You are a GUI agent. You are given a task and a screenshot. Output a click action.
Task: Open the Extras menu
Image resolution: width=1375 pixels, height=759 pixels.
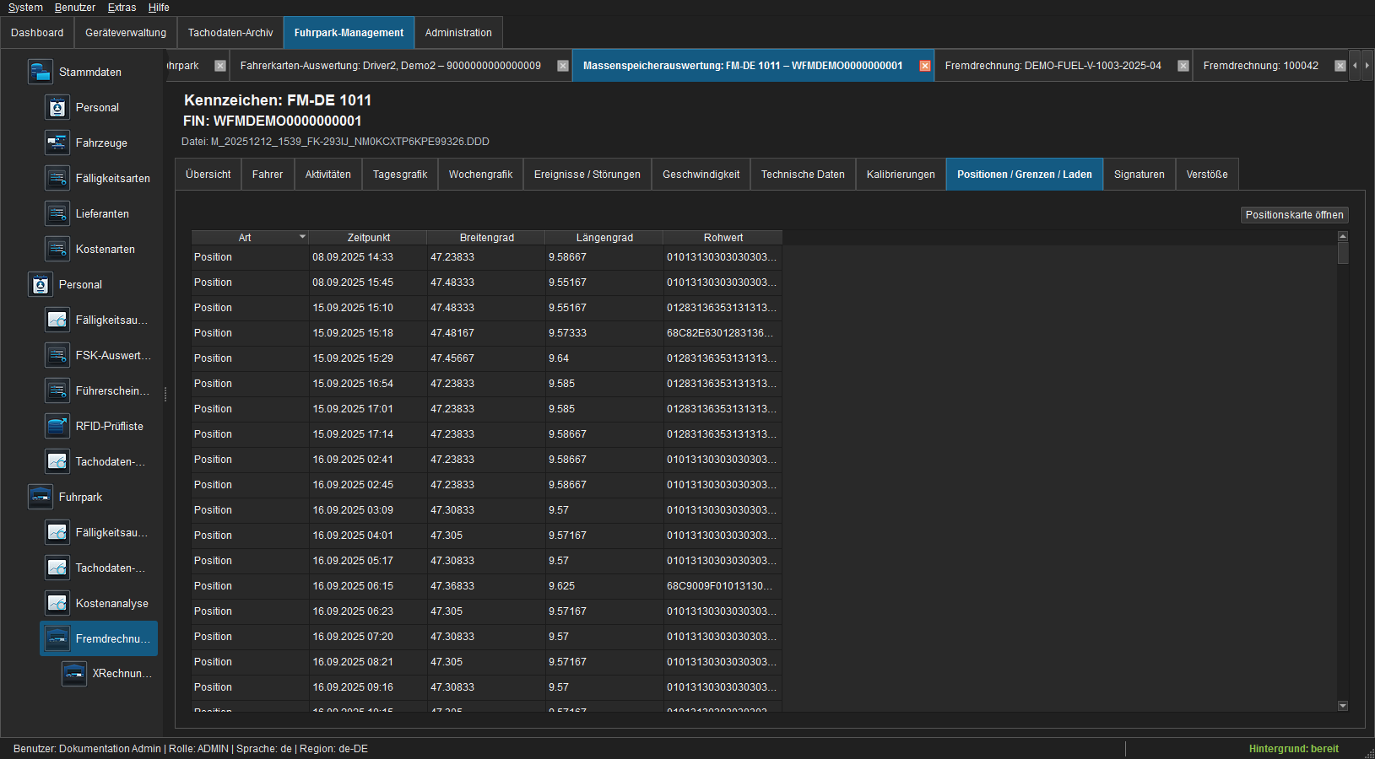122,8
